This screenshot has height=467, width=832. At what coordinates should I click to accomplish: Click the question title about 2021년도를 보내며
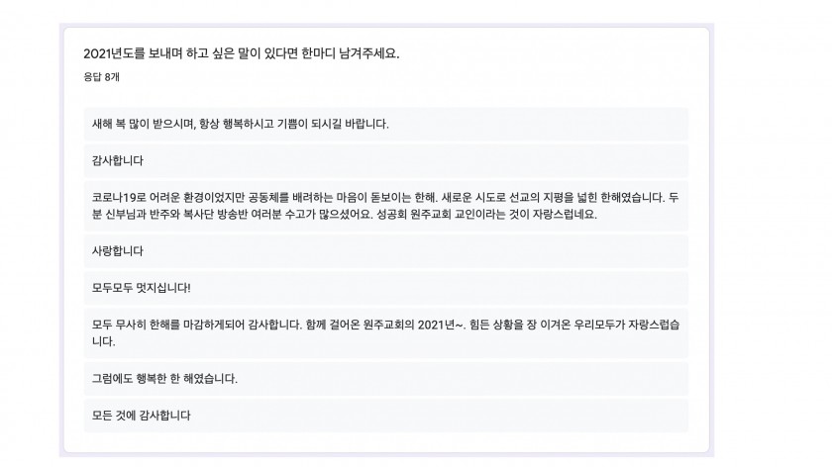(x=242, y=53)
